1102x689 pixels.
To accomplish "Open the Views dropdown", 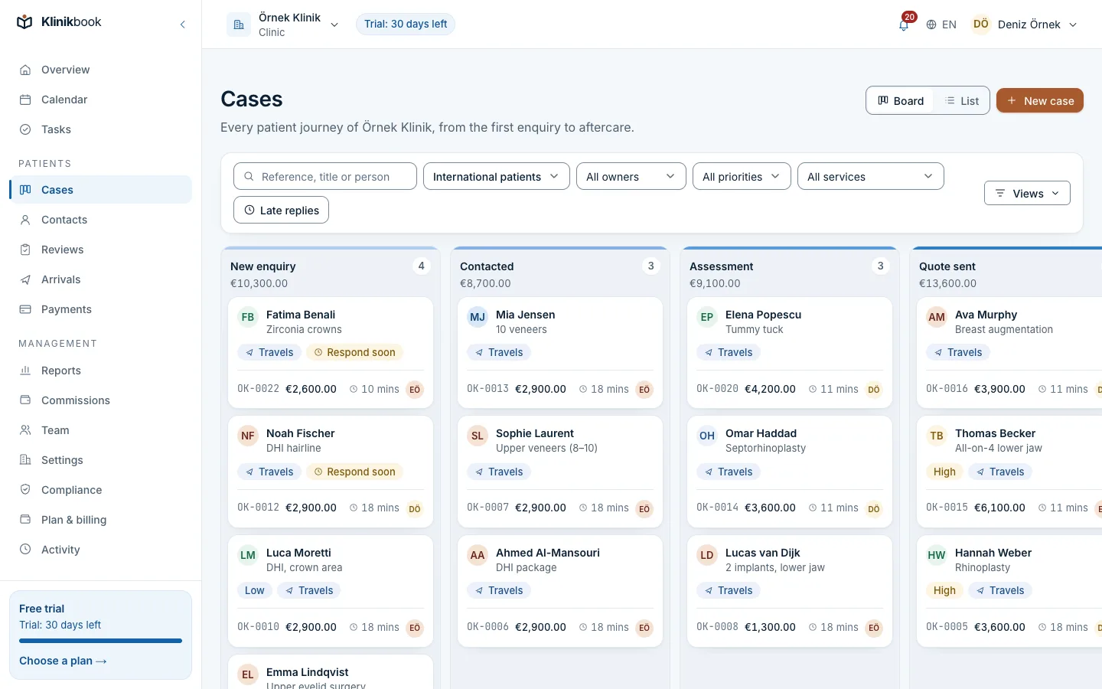I will point(1027,193).
